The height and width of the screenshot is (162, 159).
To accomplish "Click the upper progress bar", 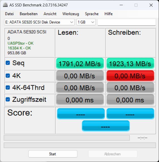I will pyautogui.click(x=67, y=138).
